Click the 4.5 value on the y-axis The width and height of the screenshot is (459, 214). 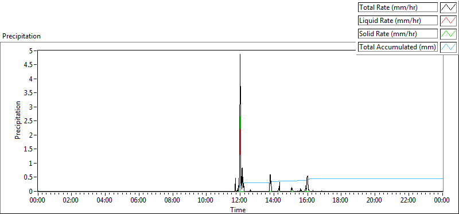(28, 65)
